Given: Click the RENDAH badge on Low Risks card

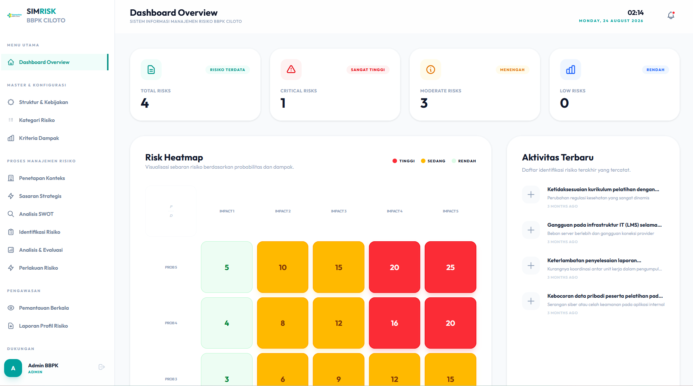Looking at the screenshot, I should [x=656, y=70].
